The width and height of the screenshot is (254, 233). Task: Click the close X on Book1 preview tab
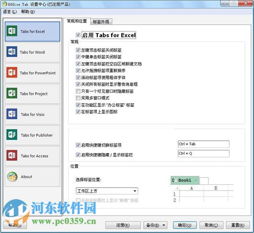tap(196, 180)
